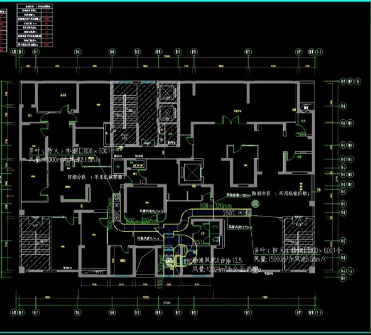The height and width of the screenshot is (335, 371).
Task: Click the fan airflow text '风量: 42024m³/h 全压: 454Pa'
Action: [226, 269]
